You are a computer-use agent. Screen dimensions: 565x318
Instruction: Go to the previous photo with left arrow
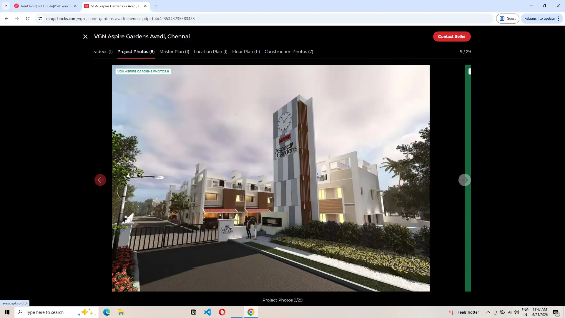tap(100, 180)
